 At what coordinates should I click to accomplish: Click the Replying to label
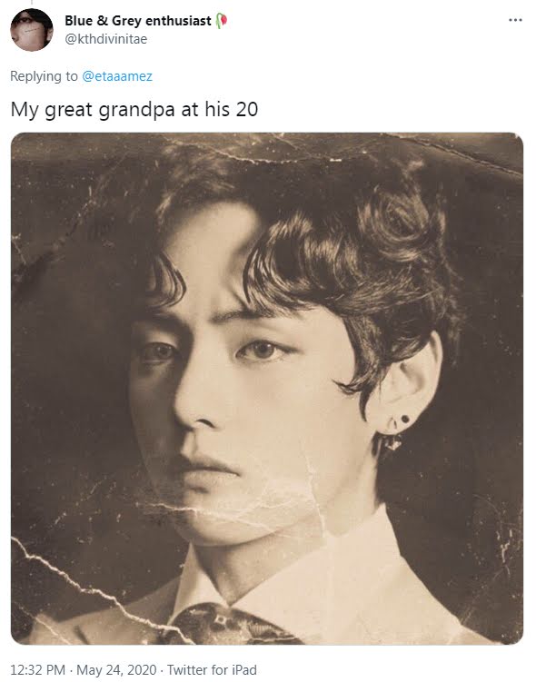(x=44, y=76)
